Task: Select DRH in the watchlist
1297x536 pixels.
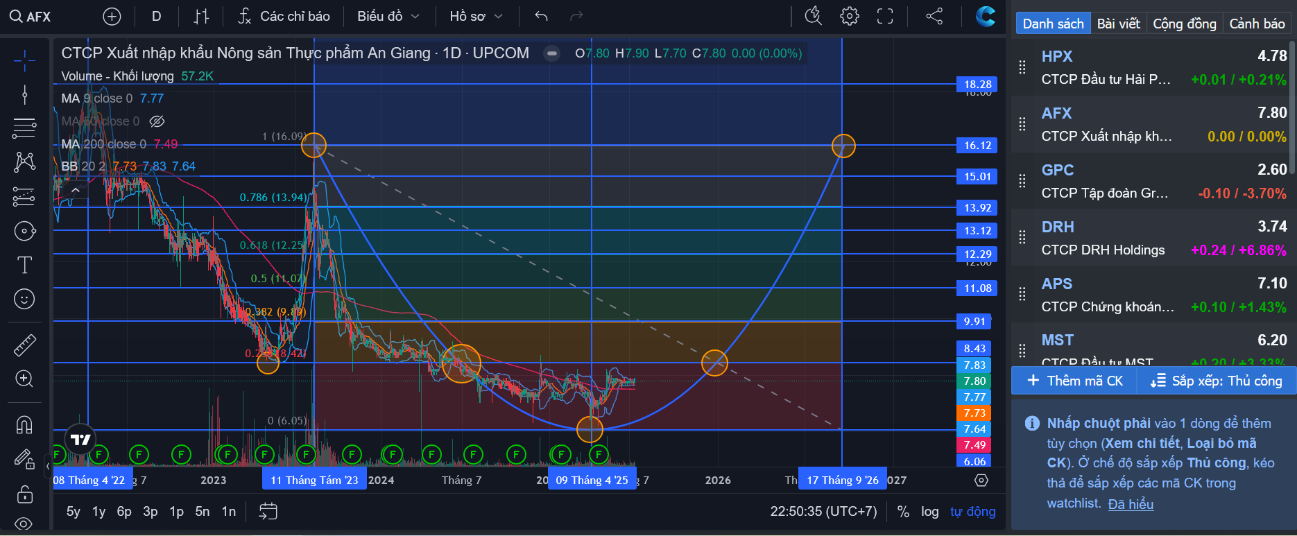Action: click(1150, 238)
